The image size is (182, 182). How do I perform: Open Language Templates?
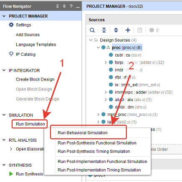tap(36, 44)
